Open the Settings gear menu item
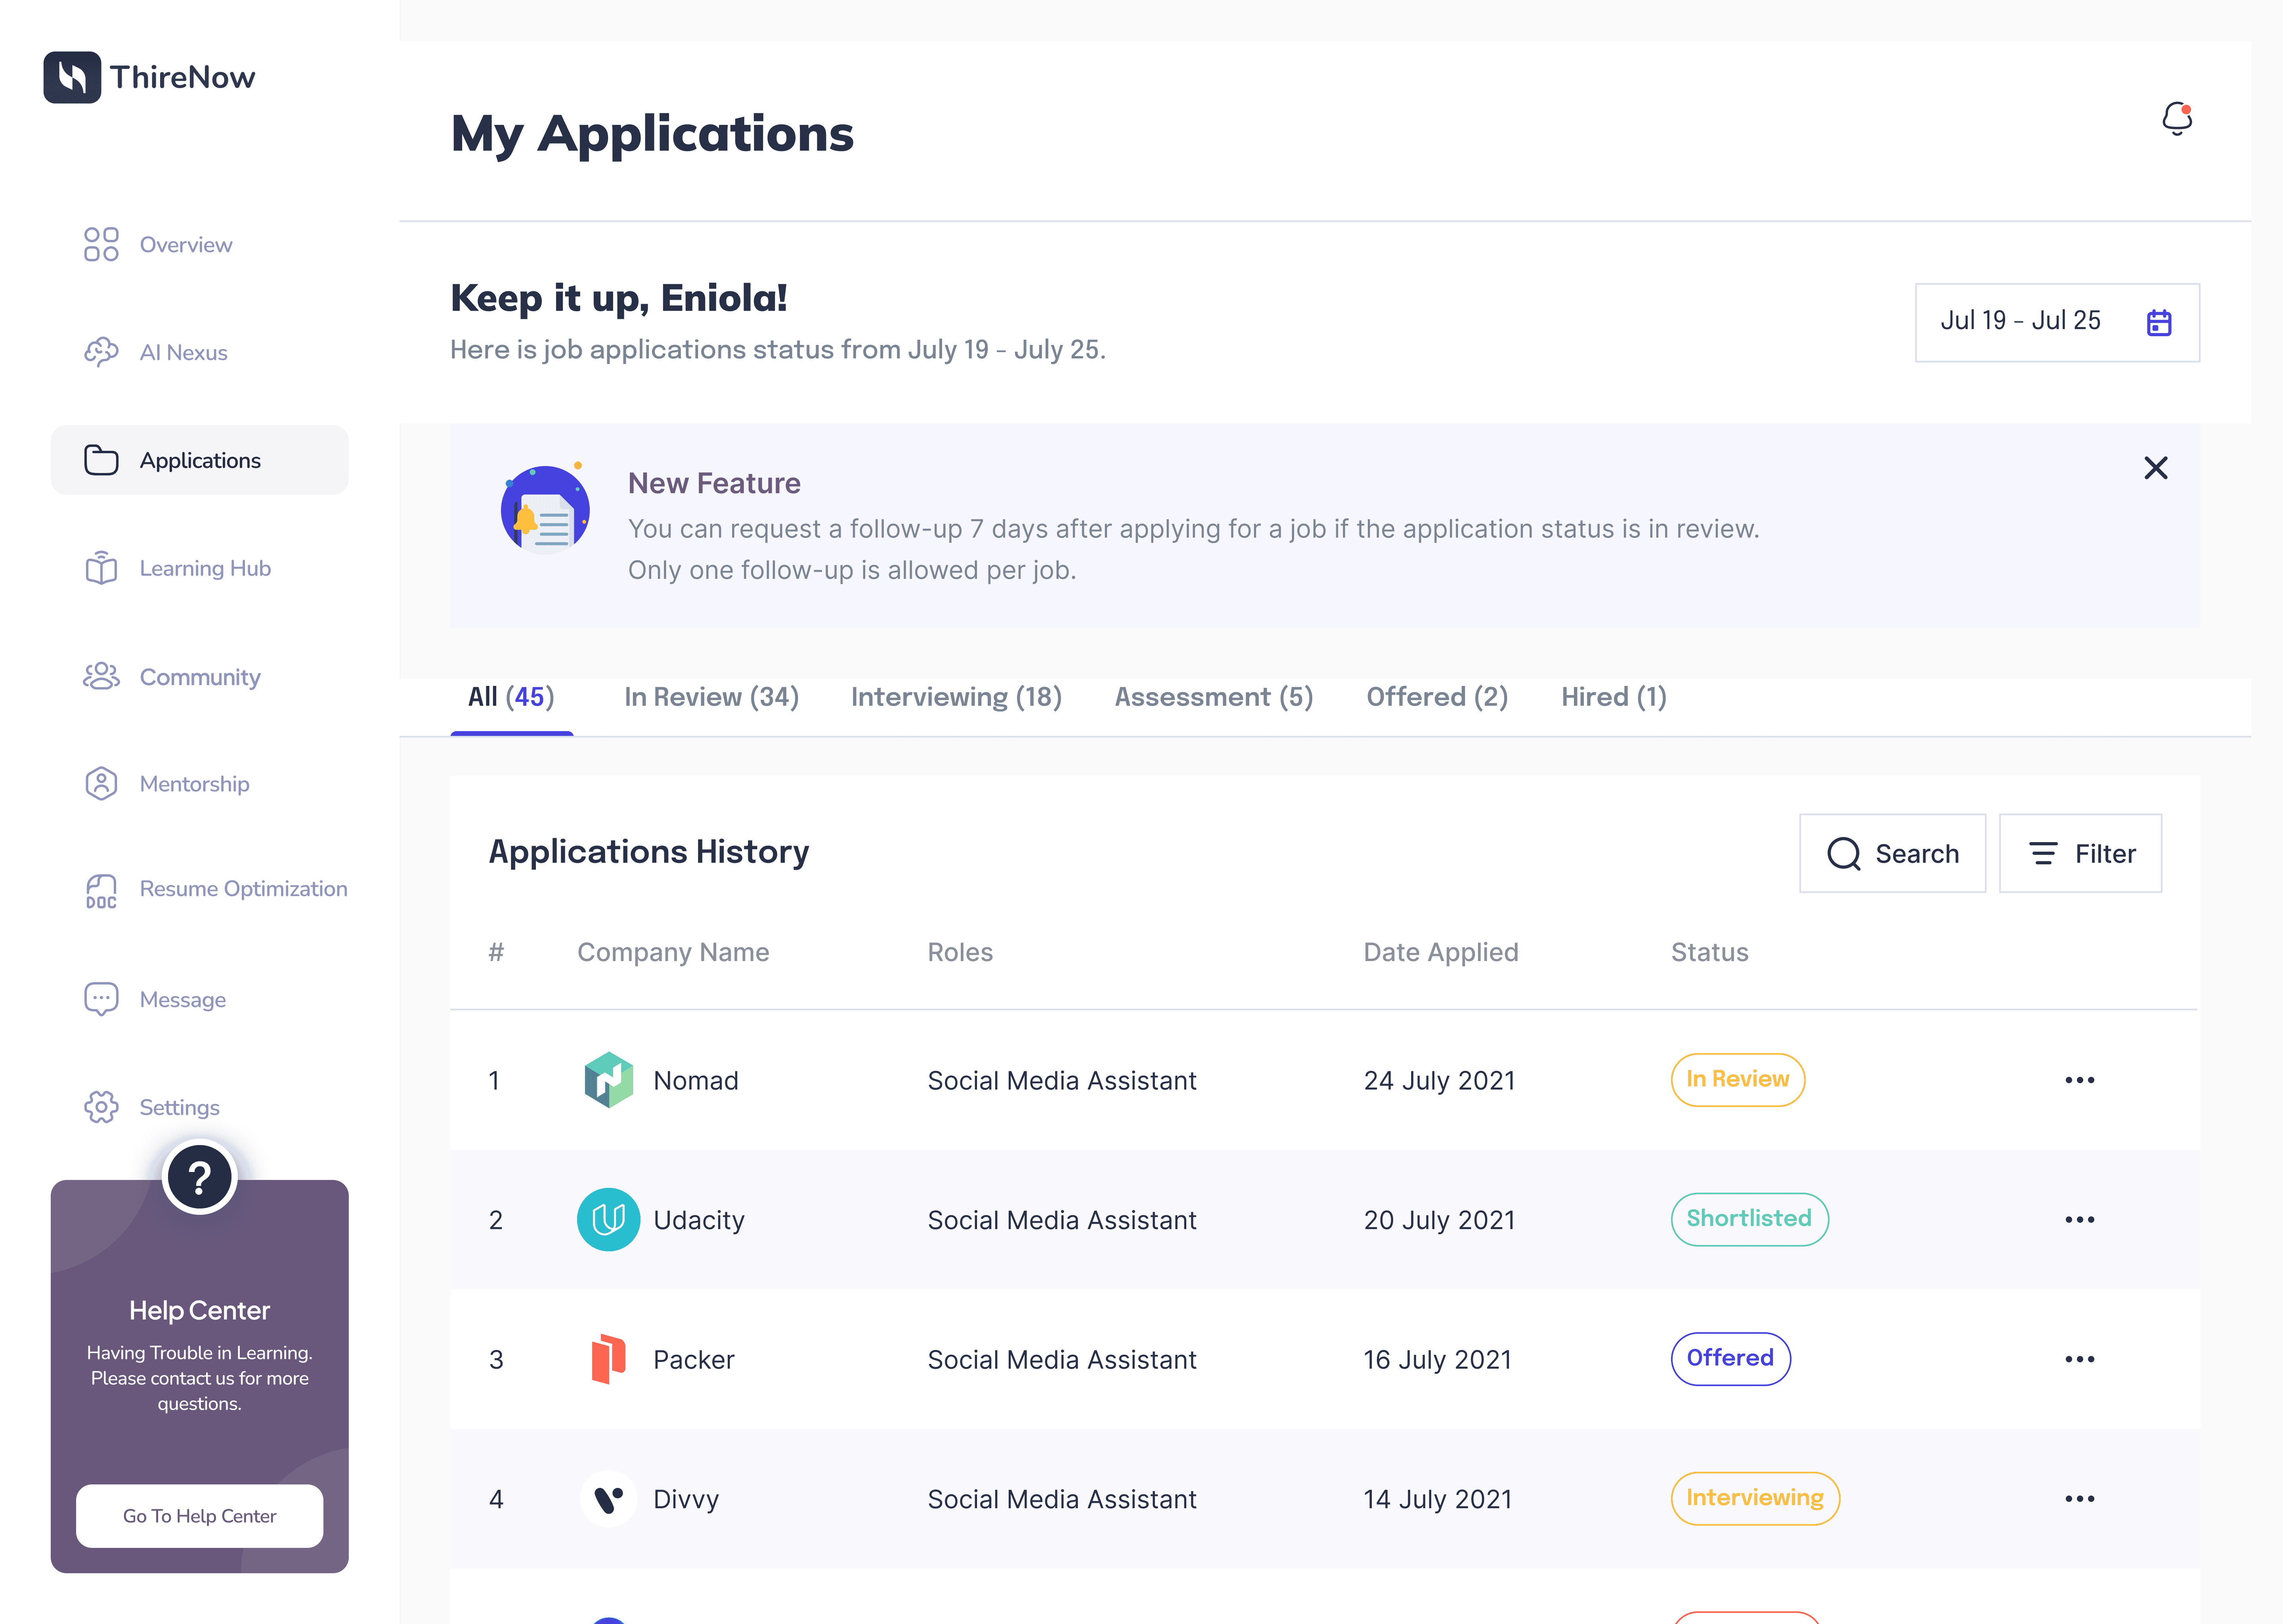 pos(179,1107)
